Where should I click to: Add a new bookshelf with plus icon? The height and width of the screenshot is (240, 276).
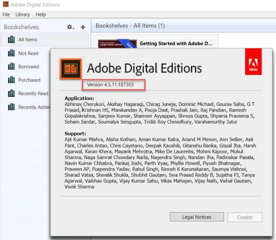(83, 27)
